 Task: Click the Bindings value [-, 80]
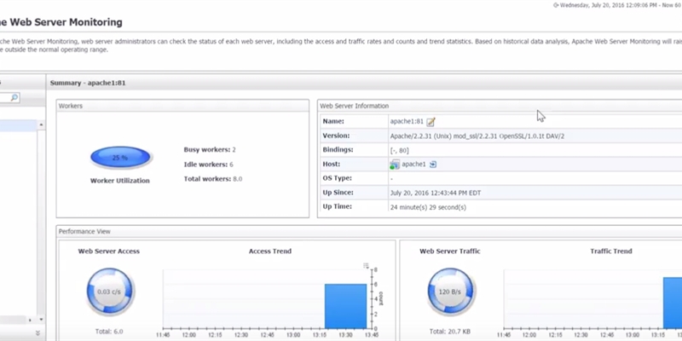tap(399, 151)
